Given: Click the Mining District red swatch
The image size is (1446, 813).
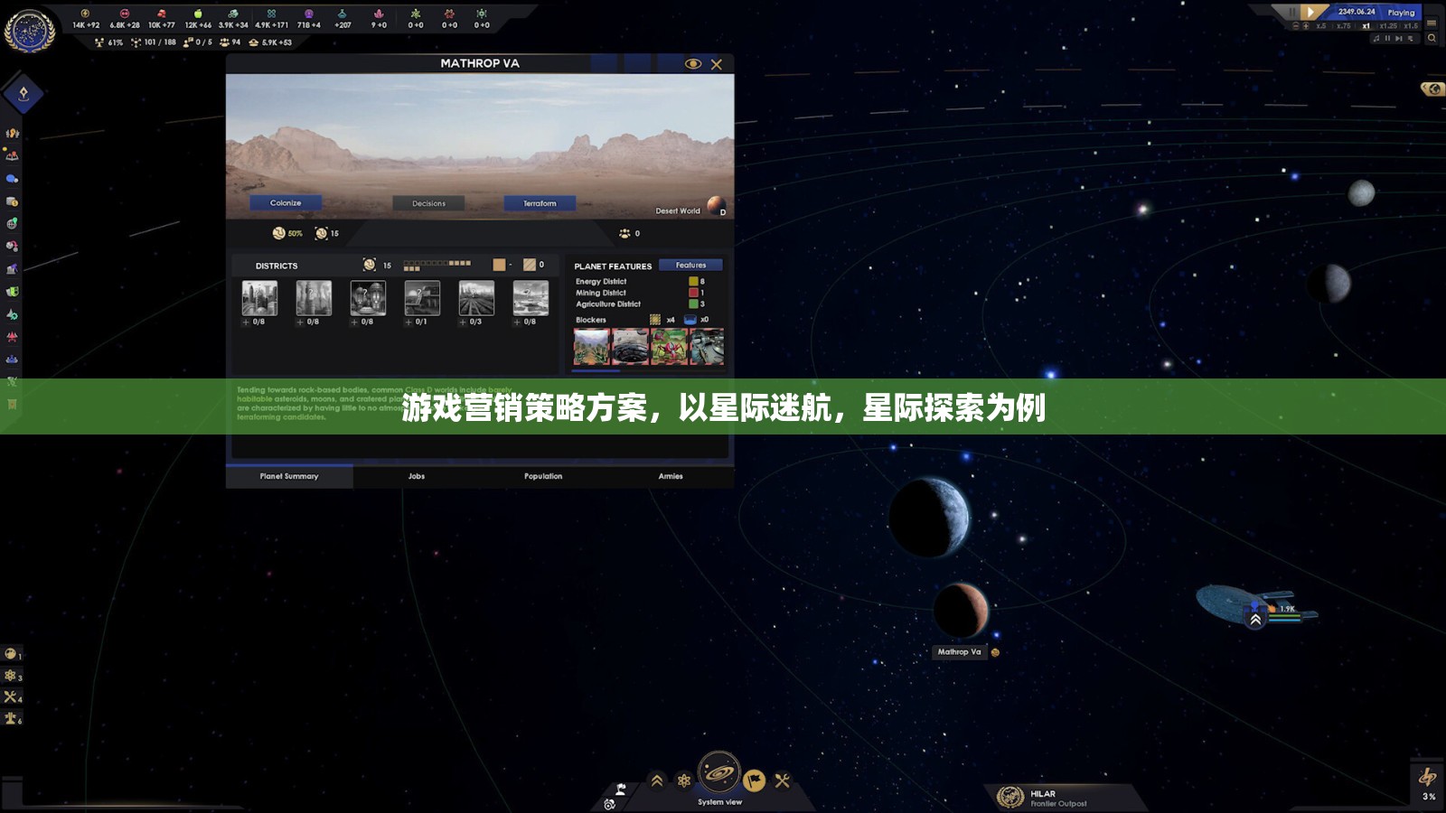Looking at the screenshot, I should (x=693, y=293).
